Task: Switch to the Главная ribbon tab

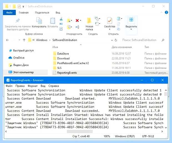Action: coord(24,12)
